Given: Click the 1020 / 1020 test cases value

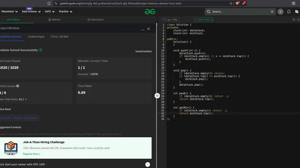Looking at the screenshot, I should tap(9, 68).
